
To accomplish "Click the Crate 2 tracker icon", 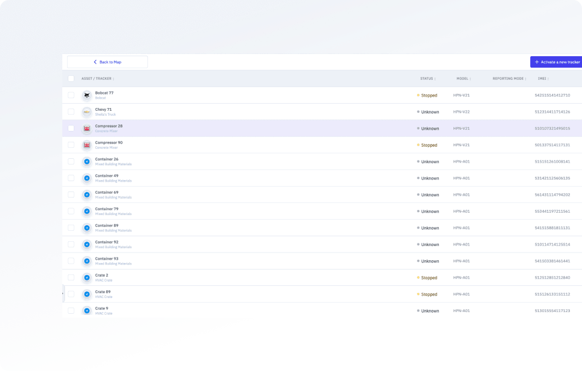I will [x=87, y=278].
